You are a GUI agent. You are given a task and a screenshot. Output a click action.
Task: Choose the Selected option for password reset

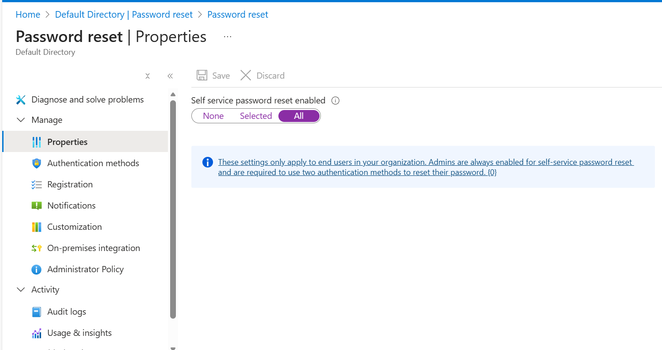256,116
